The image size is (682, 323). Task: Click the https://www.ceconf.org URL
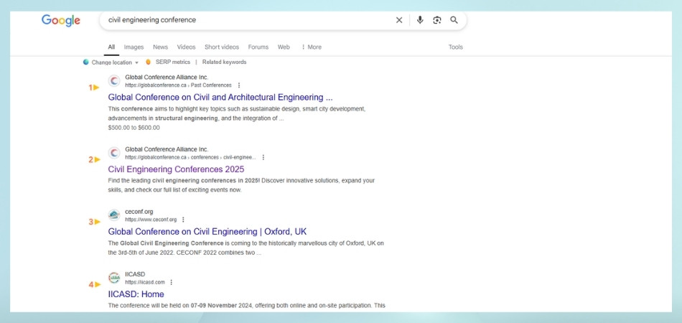coord(151,220)
